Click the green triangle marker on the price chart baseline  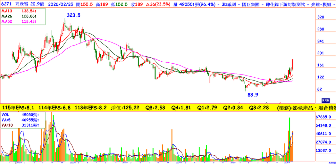pos(266,102)
